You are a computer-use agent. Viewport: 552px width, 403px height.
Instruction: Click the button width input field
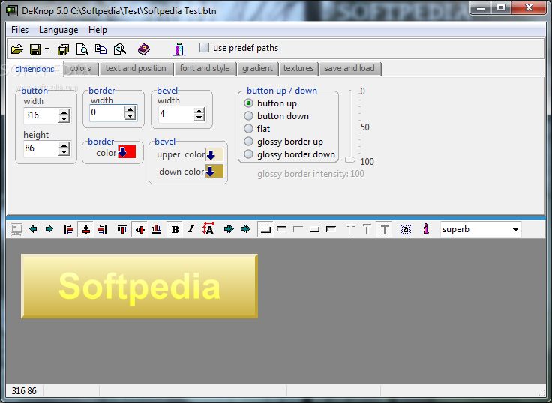(x=40, y=115)
